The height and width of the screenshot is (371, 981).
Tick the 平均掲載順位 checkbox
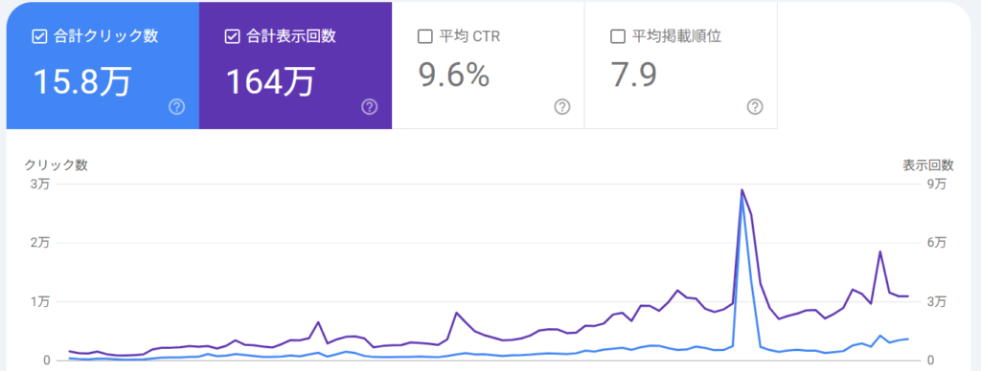pos(617,37)
